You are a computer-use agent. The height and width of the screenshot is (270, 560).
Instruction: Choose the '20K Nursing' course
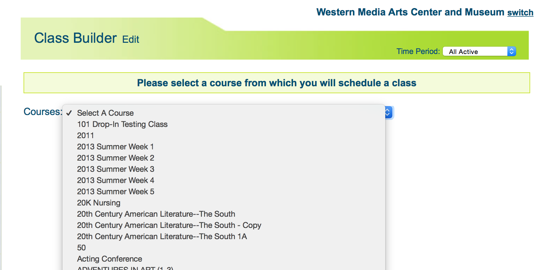99,203
